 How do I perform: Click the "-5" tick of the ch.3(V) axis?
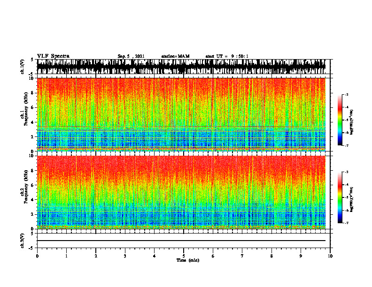(31, 248)
